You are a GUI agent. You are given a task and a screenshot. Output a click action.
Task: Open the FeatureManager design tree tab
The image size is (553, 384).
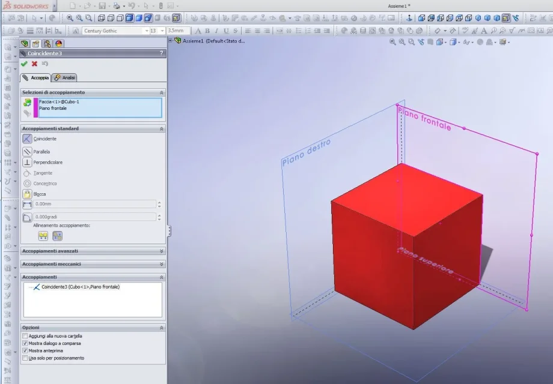[24, 43]
